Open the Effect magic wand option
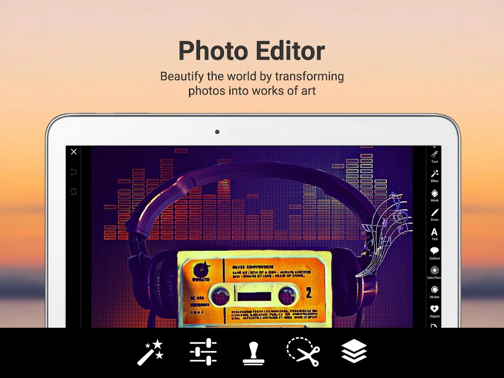This screenshot has height=378, width=504. pos(435,176)
